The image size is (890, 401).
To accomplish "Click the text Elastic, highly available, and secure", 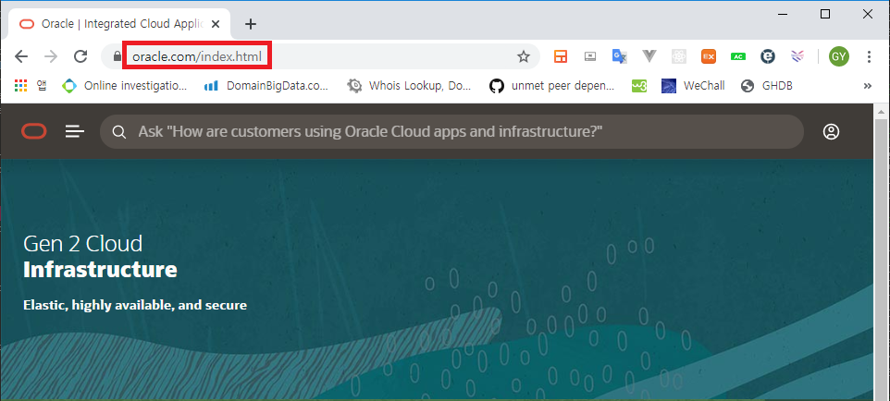I will tap(135, 305).
